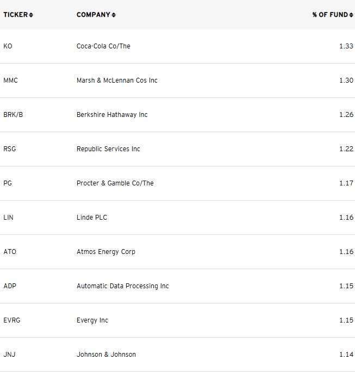
Task: Sort table by the TICKER sort arrows
Action: [x=31, y=15]
